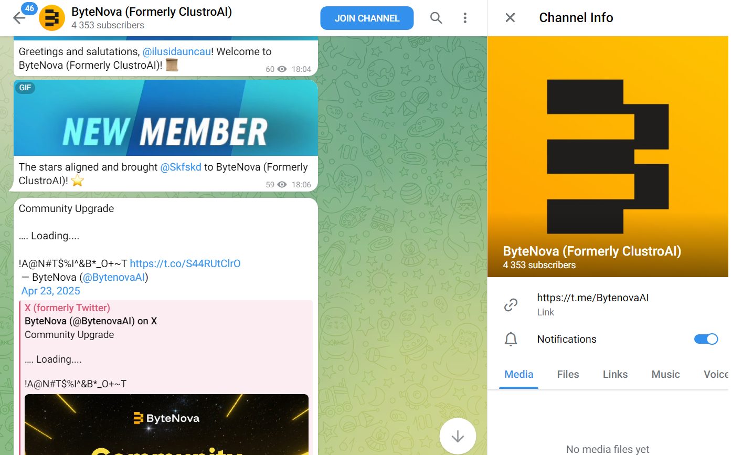
Task: Switch to the Media tab
Action: [519, 374]
